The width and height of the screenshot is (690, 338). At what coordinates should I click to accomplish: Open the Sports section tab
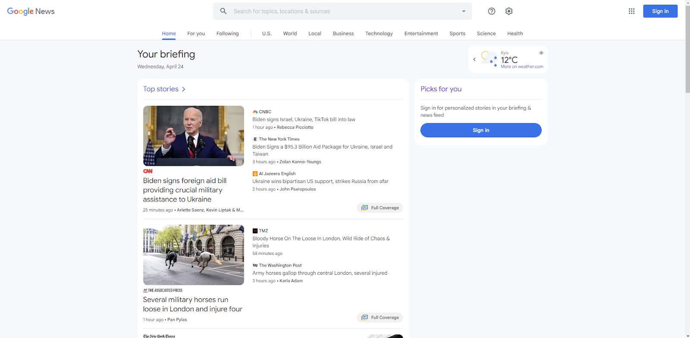pyautogui.click(x=457, y=34)
